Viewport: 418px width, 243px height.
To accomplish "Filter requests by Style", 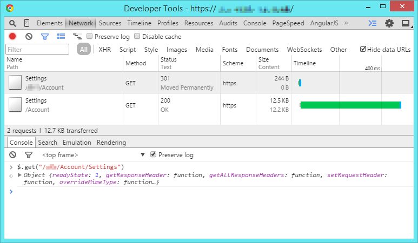I will (151, 50).
